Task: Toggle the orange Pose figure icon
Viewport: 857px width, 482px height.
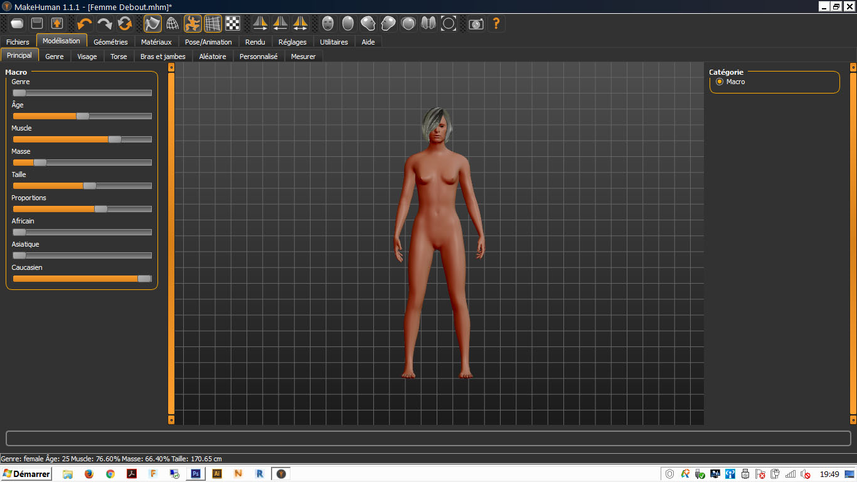Action: [x=193, y=24]
